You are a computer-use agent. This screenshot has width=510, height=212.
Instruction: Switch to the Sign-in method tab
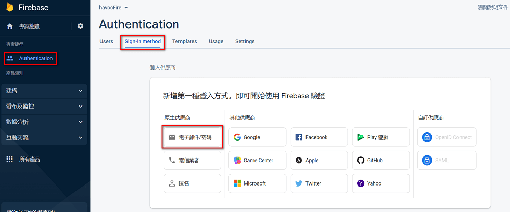coord(143,42)
